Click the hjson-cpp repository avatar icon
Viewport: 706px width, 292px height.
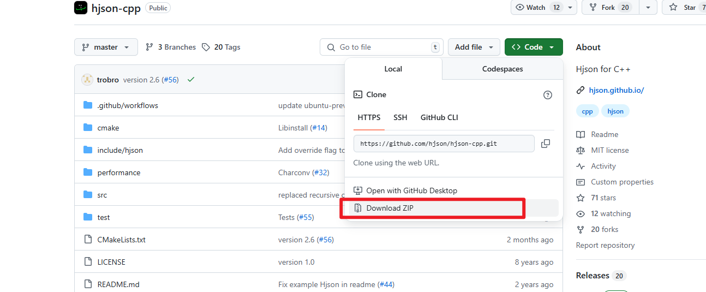pos(81,8)
